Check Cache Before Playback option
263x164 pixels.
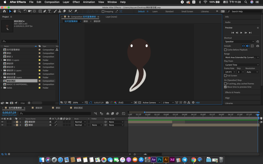coord(225,50)
